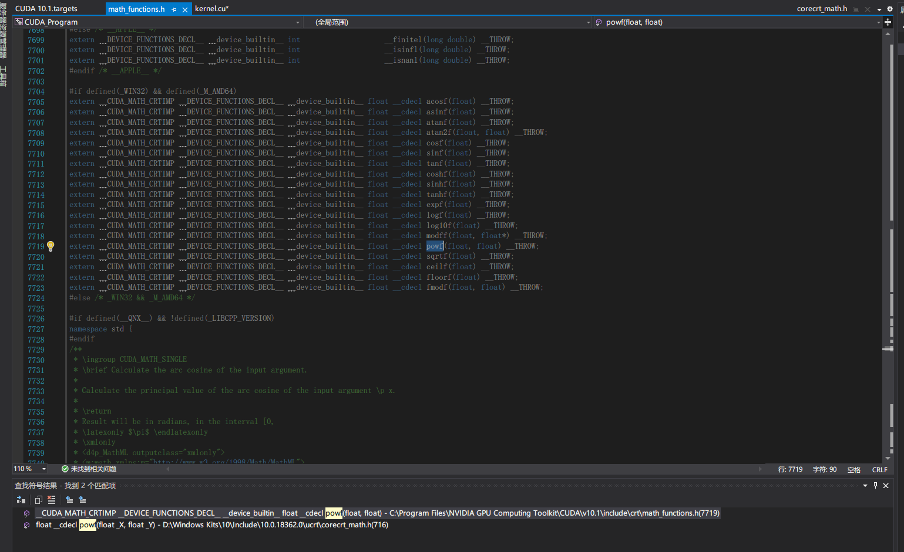Click the editor scroll down arrow

pos(888,459)
